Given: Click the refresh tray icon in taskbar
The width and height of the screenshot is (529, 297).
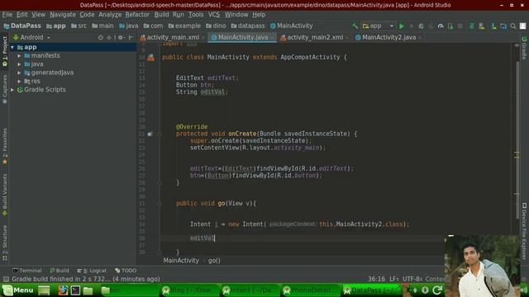Looking at the screenshot, I should coord(437,290).
